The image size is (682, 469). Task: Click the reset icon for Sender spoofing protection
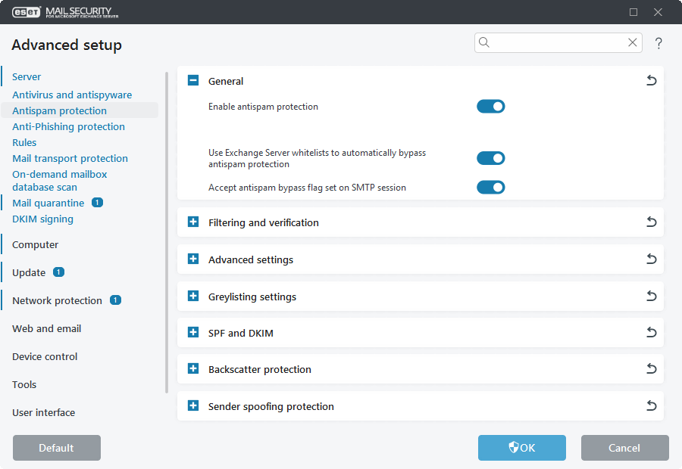[651, 405]
